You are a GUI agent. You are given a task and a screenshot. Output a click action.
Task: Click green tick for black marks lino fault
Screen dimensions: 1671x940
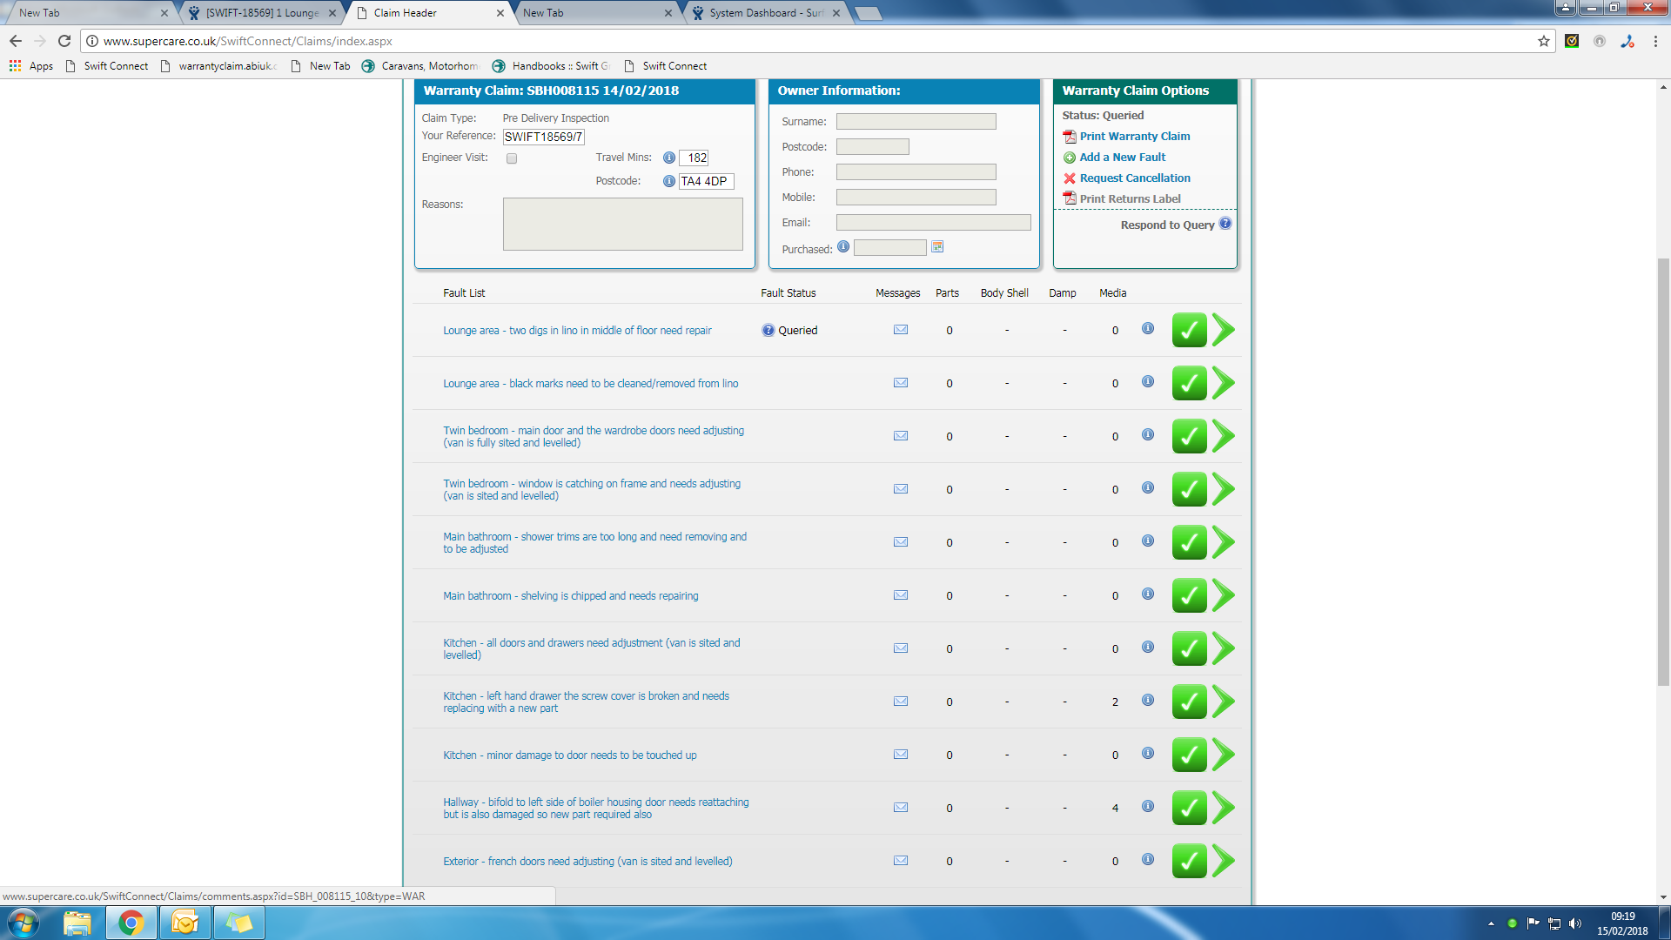1189,383
